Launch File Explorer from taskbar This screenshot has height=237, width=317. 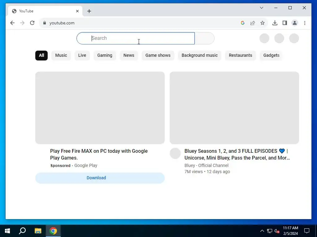tap(38, 231)
